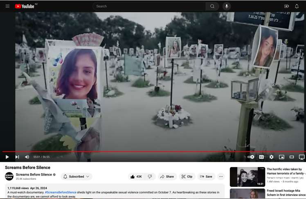Skip to the next video
The height and width of the screenshot is (199, 306).
[x=17, y=157]
